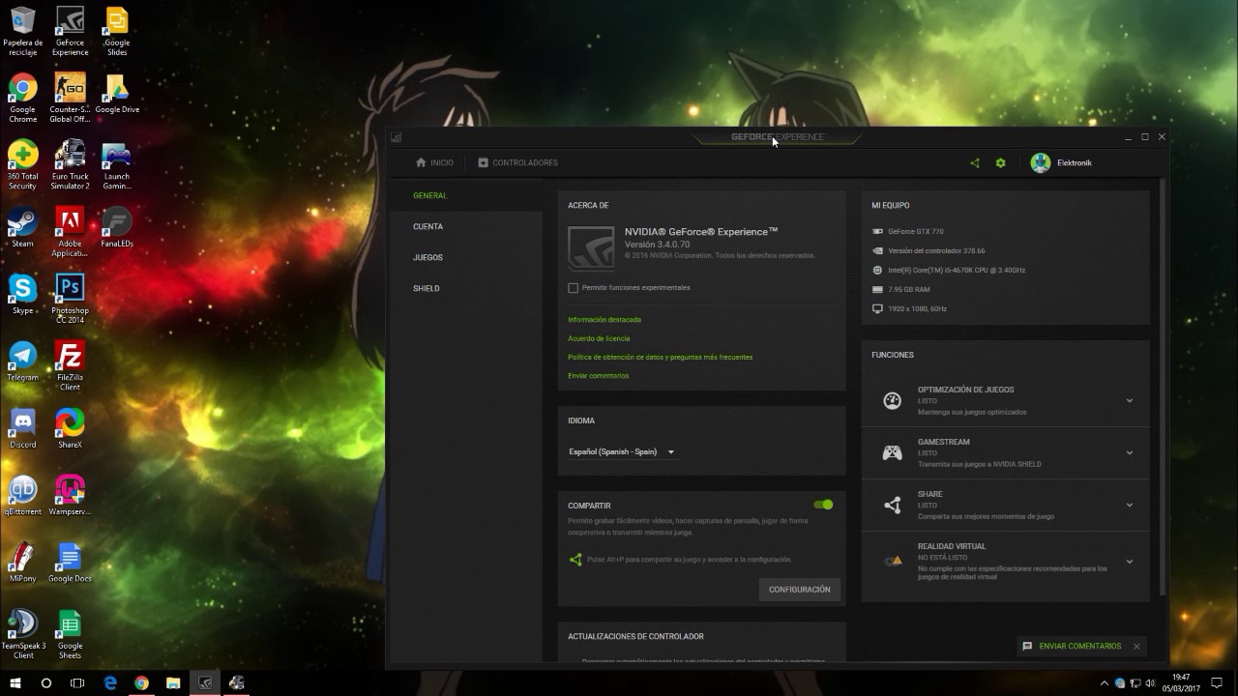Open File Explorer from the taskbar
Image resolution: width=1238 pixels, height=696 pixels.
pos(173,682)
